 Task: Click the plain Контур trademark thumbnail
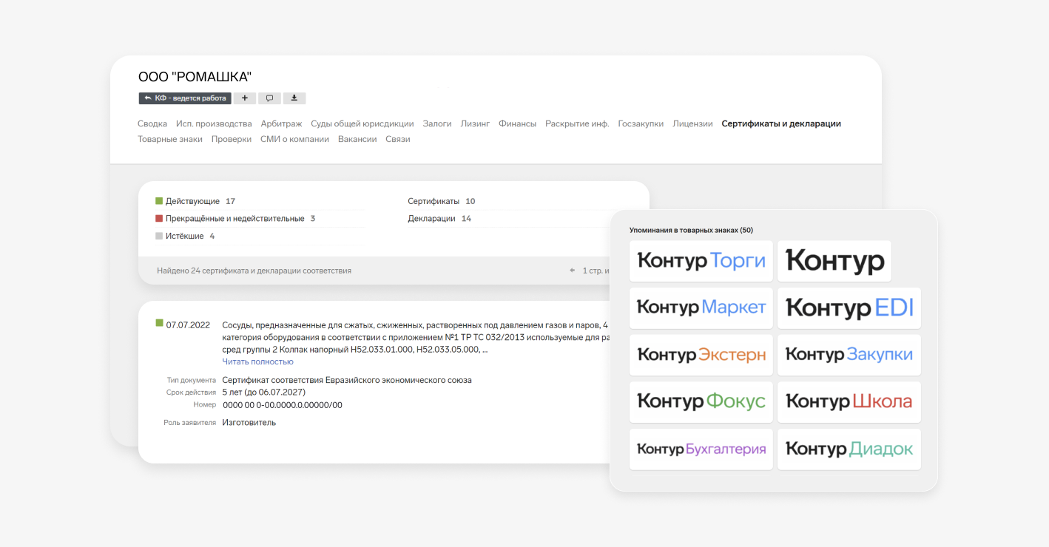point(834,261)
